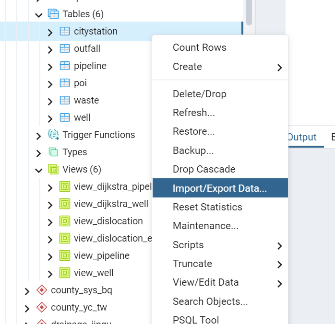Click the citystation table icon
This screenshot has width=335, height=324.
(x=65, y=32)
